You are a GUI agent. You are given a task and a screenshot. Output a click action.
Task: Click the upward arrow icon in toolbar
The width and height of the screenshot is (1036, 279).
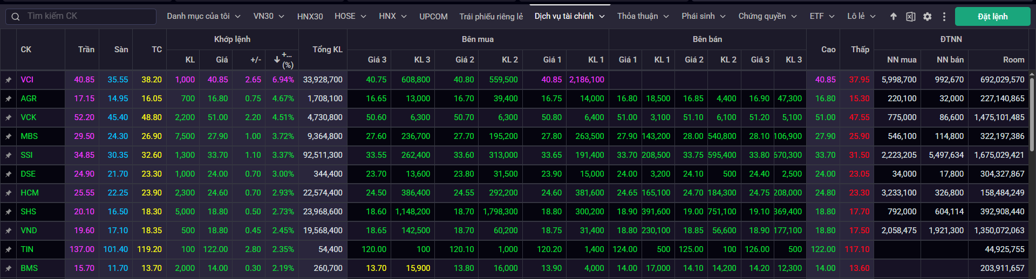894,17
